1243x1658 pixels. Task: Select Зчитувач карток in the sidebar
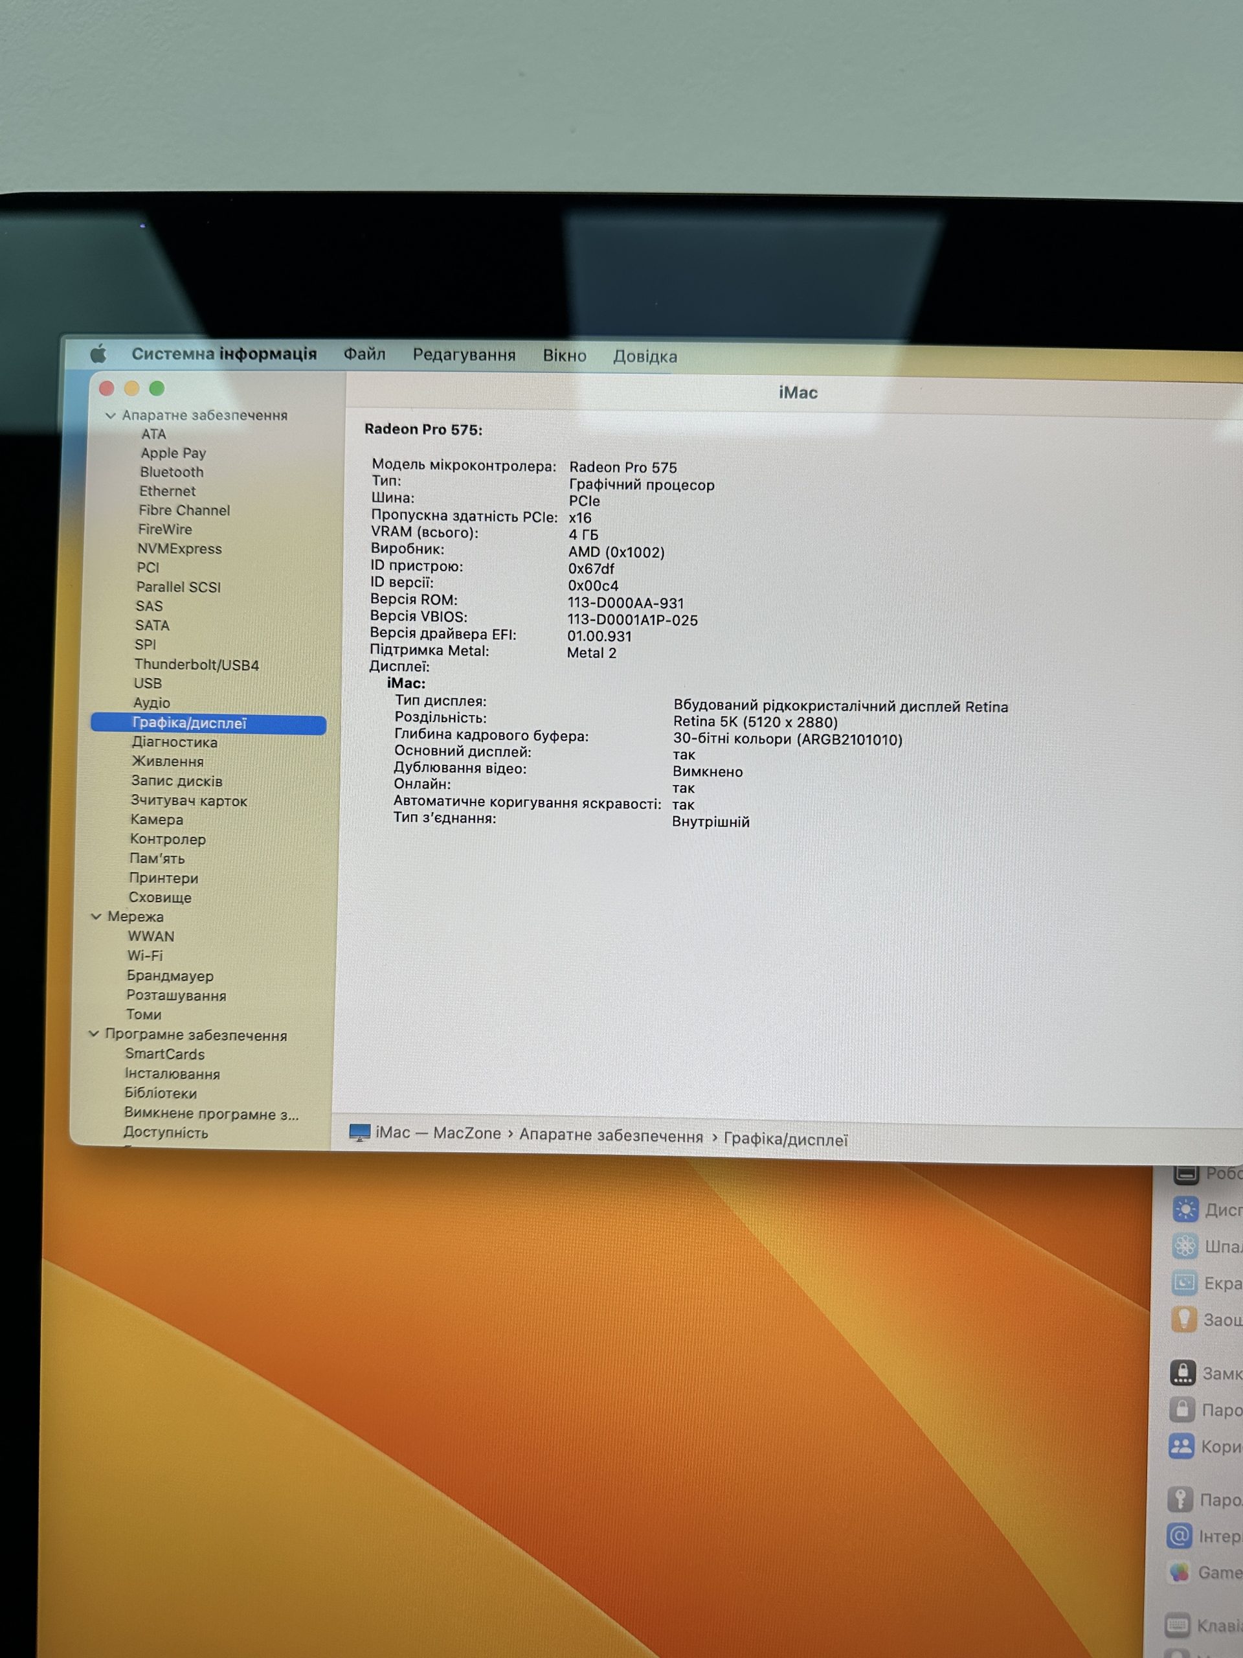(189, 801)
